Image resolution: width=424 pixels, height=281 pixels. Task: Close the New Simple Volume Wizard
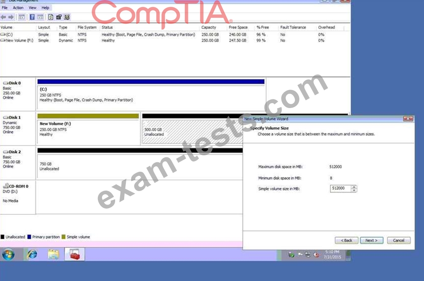click(x=408, y=119)
